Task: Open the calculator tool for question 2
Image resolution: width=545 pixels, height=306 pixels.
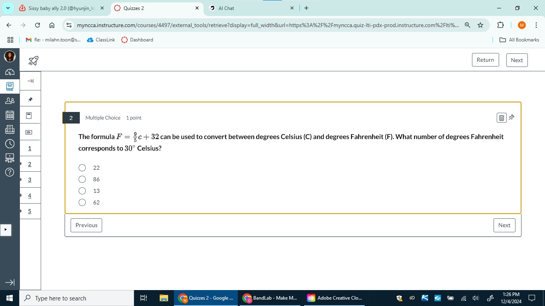Action: click(x=502, y=118)
